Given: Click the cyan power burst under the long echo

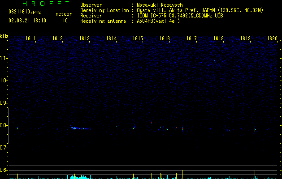Looking at the screenshot, I should (79, 177).
